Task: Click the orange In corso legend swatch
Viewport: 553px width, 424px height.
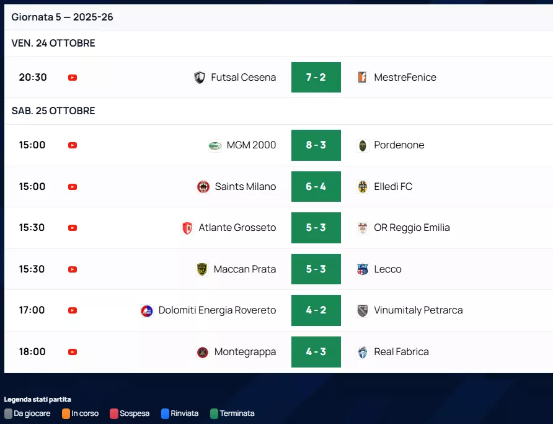Action: (x=66, y=413)
